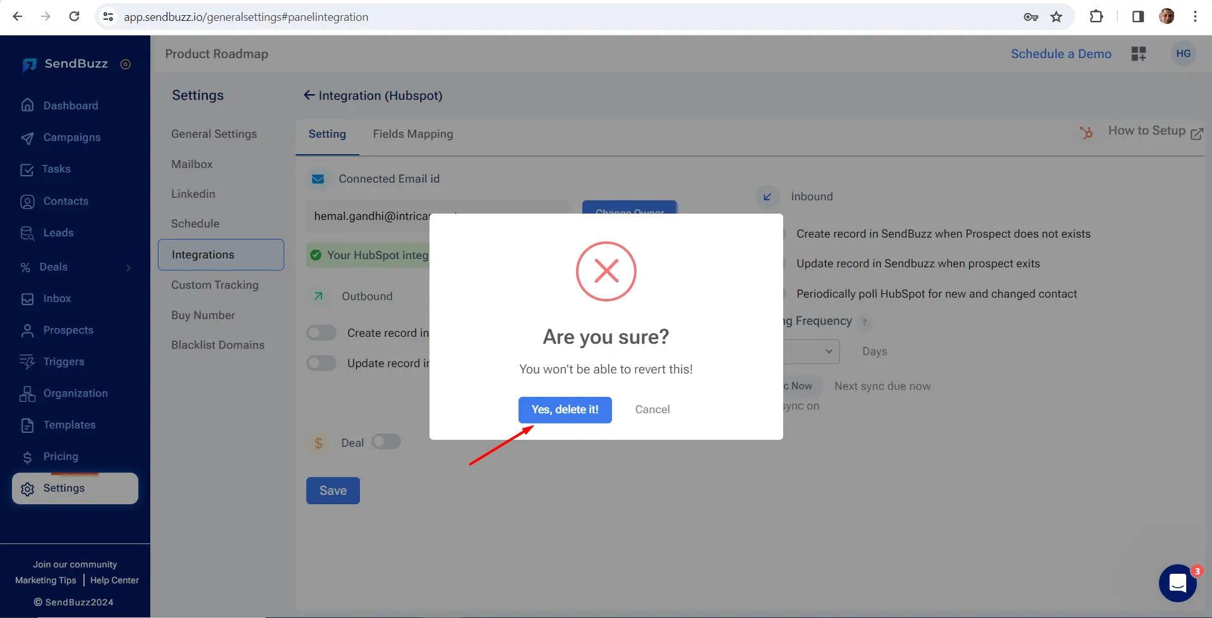Click the Inbox icon in sidebar
1212x618 pixels.
(27, 299)
